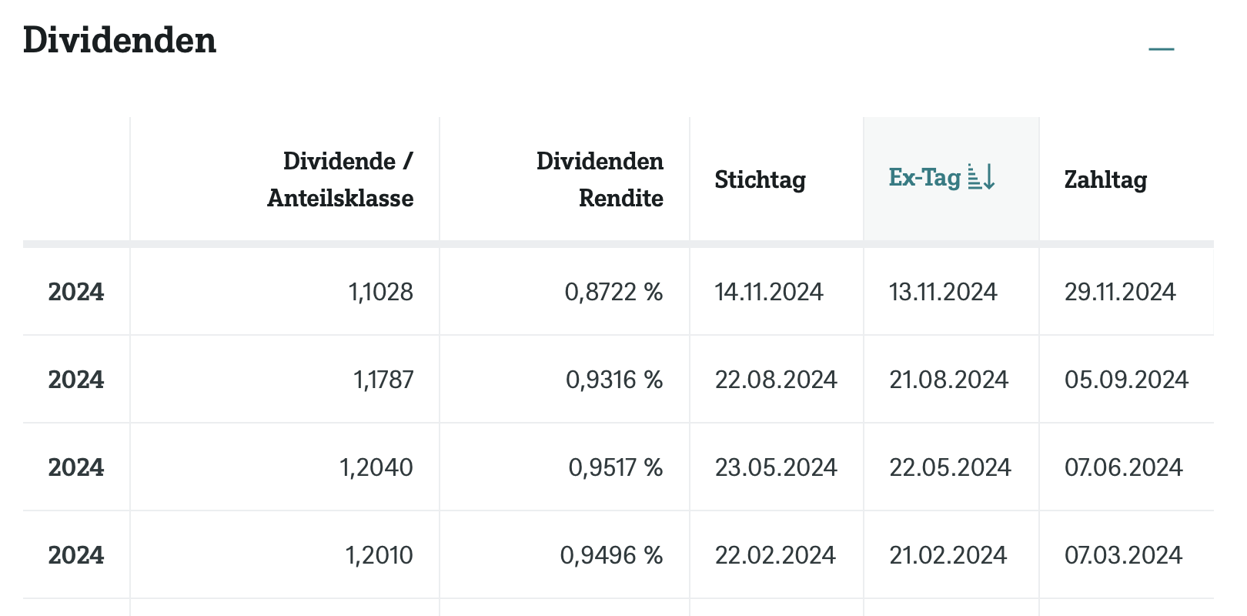Screen dimensions: 1247x616
Task: Sort by Ex-Tag column header
Action: tap(924, 178)
